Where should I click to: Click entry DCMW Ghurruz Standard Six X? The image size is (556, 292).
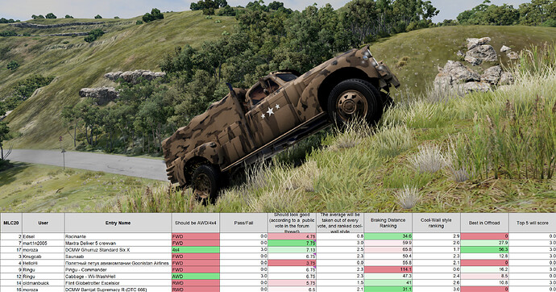(x=118, y=250)
